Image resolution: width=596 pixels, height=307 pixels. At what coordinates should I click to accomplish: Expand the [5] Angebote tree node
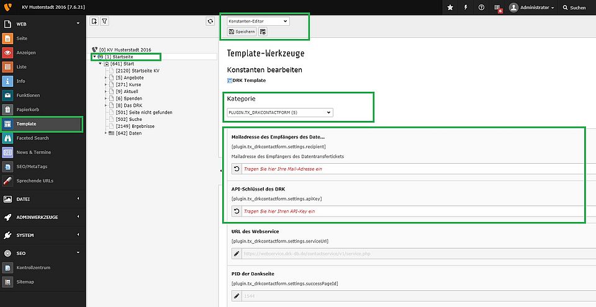106,78
